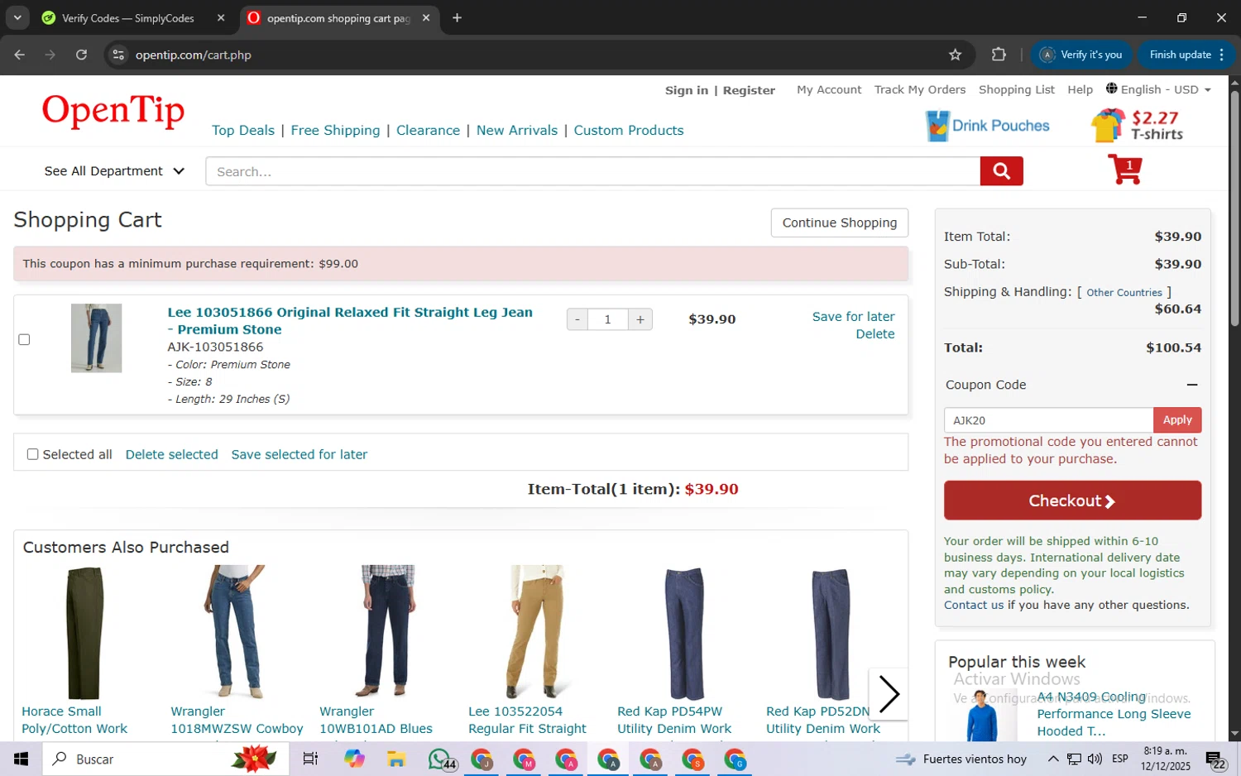Reload the page

(81, 55)
